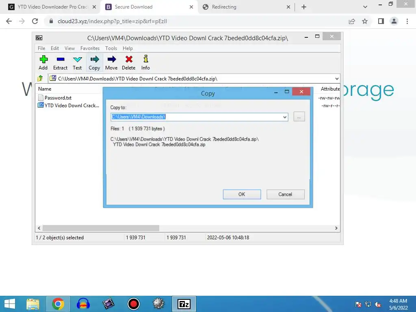This screenshot has width=416, height=312.
Task: Click the Action Center flag tray icon
Action: (358, 304)
